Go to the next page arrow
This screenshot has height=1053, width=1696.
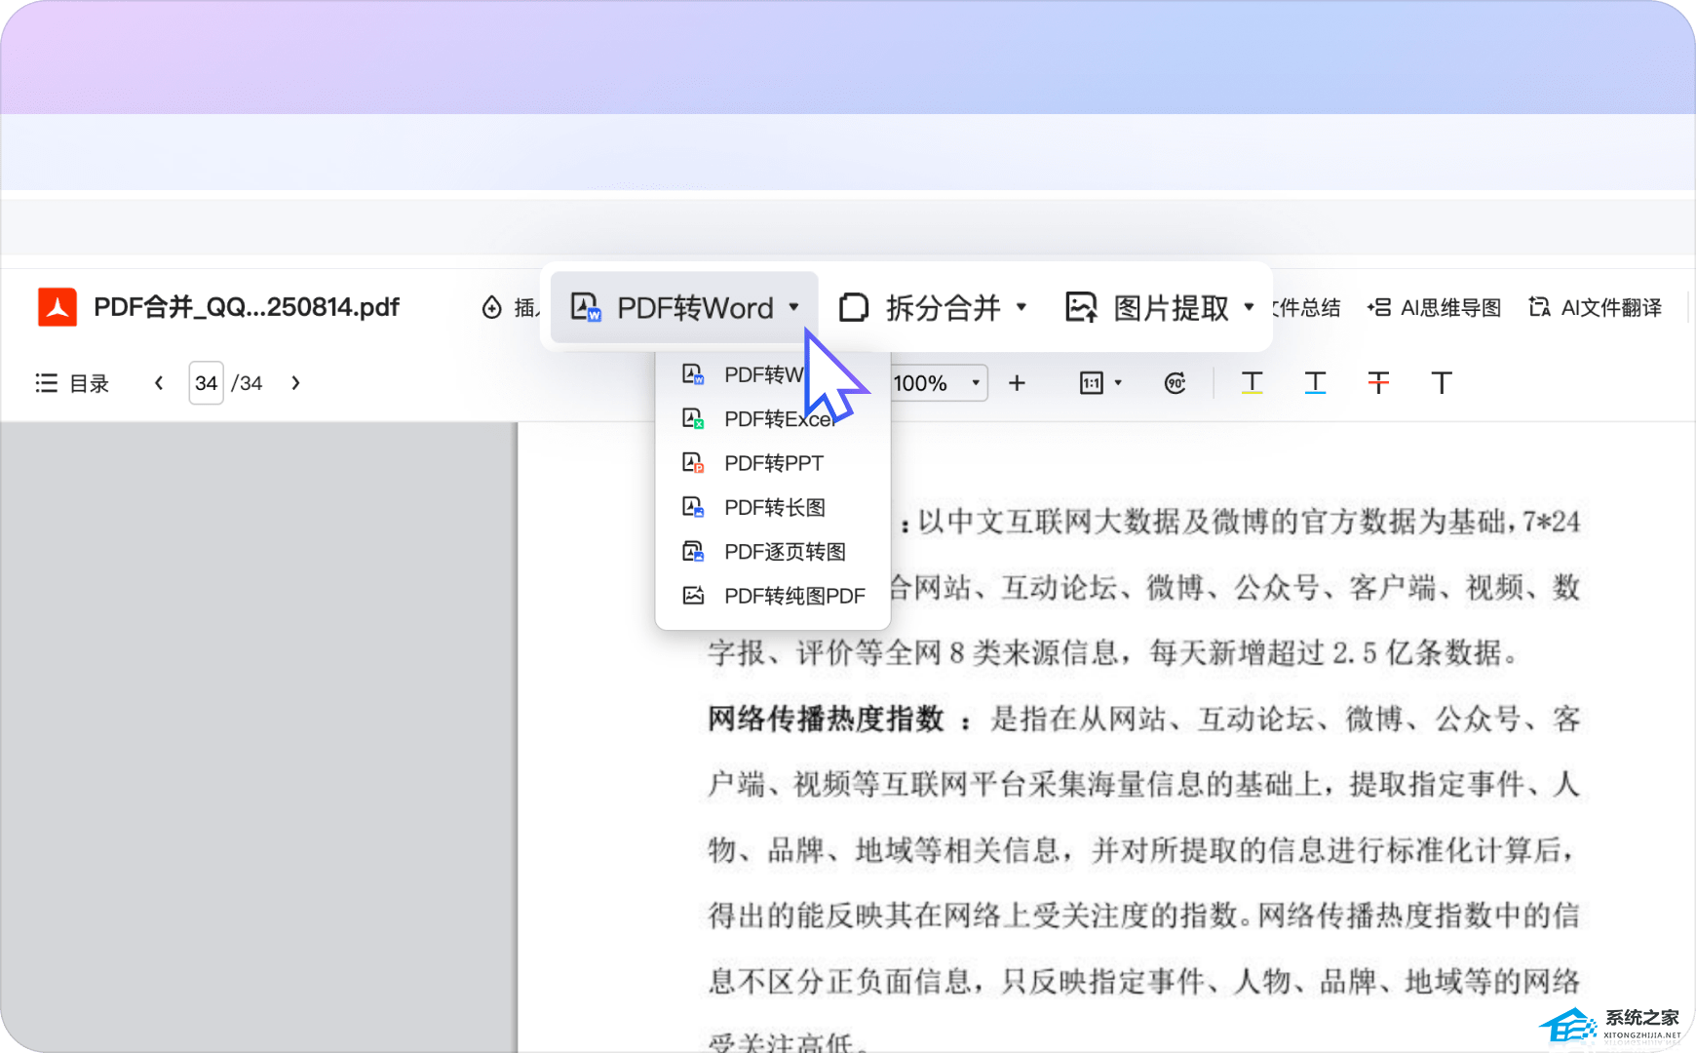295,383
